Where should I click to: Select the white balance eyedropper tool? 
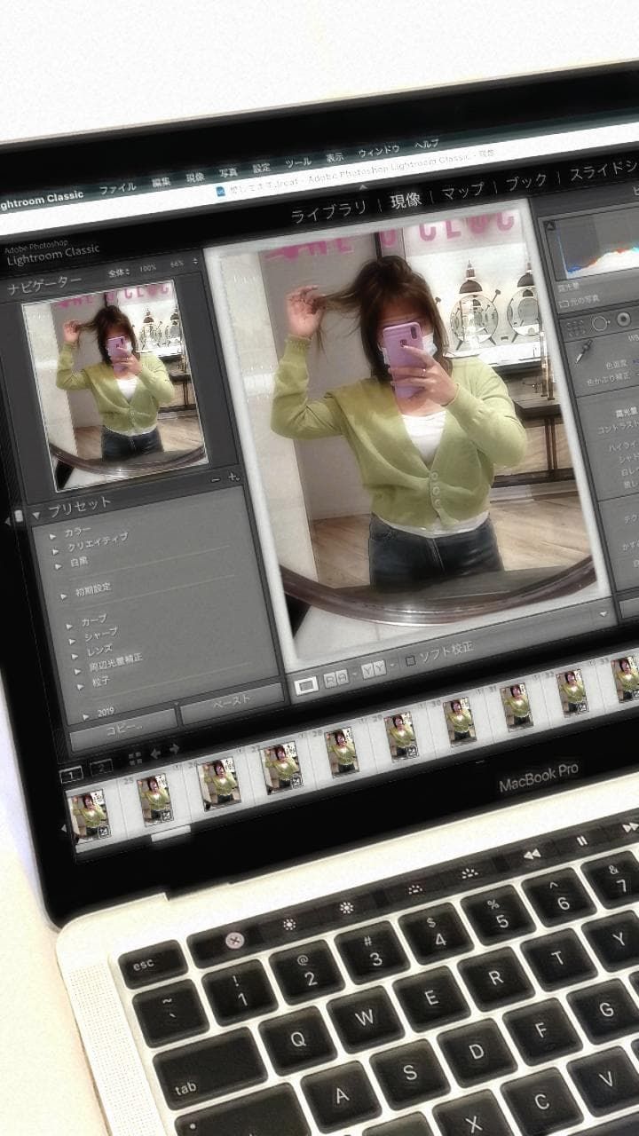pos(583,351)
